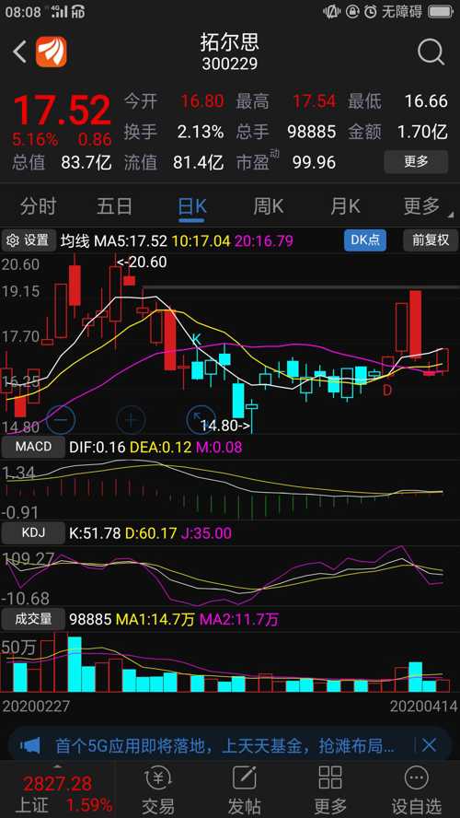Switch to 周K weekly tab
The height and width of the screenshot is (818, 460).
(x=269, y=206)
